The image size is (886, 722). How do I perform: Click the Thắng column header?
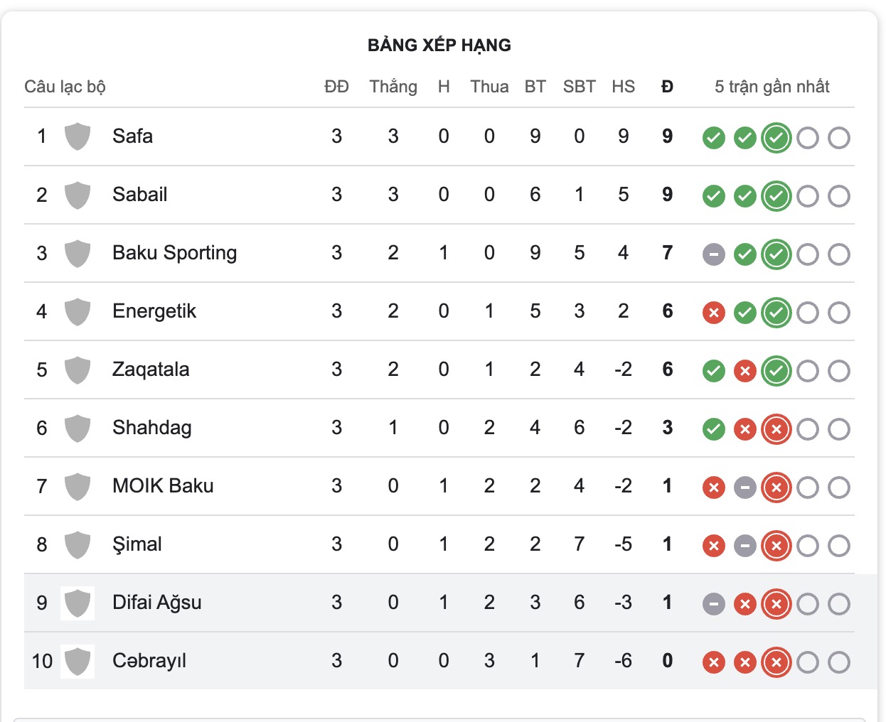[393, 87]
